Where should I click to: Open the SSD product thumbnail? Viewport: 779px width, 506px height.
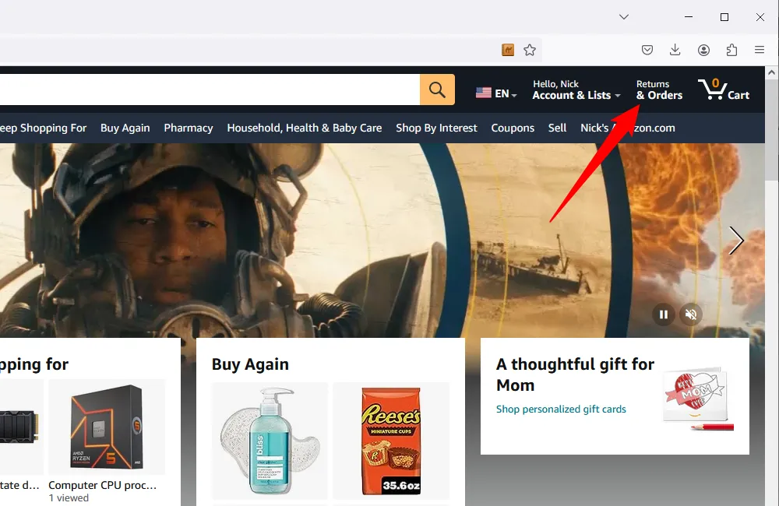[x=20, y=427]
